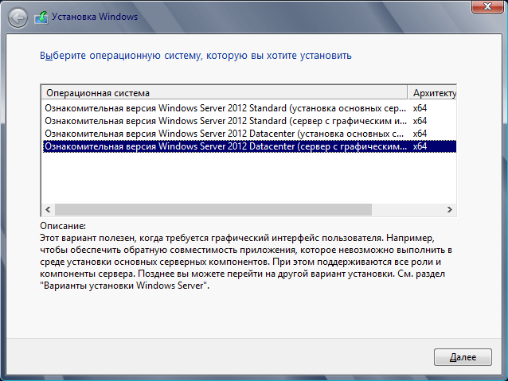The height and width of the screenshot is (381, 508).
Task: Click the round back arrow button
Action: click(x=18, y=17)
